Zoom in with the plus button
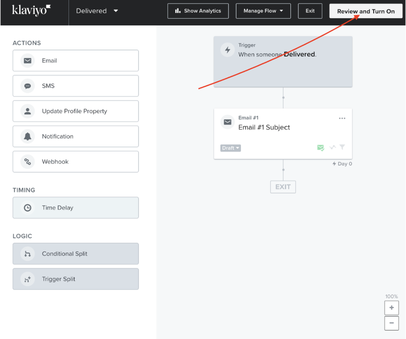This screenshot has width=406, height=339. pos(392,308)
